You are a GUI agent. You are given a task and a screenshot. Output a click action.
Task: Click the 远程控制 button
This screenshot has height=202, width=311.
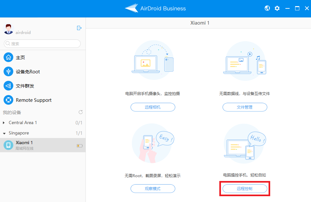click(x=245, y=188)
